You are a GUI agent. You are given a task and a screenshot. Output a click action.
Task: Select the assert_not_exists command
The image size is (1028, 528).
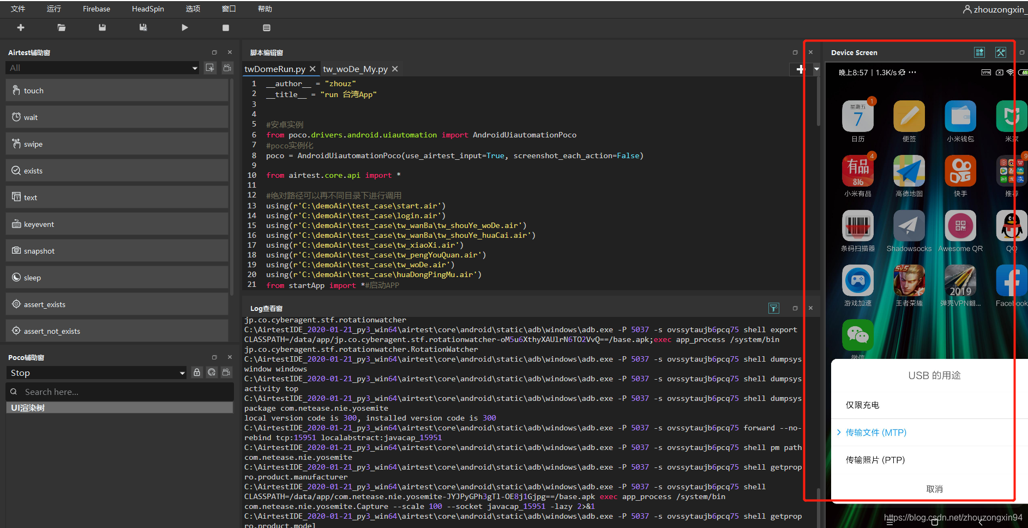(117, 331)
